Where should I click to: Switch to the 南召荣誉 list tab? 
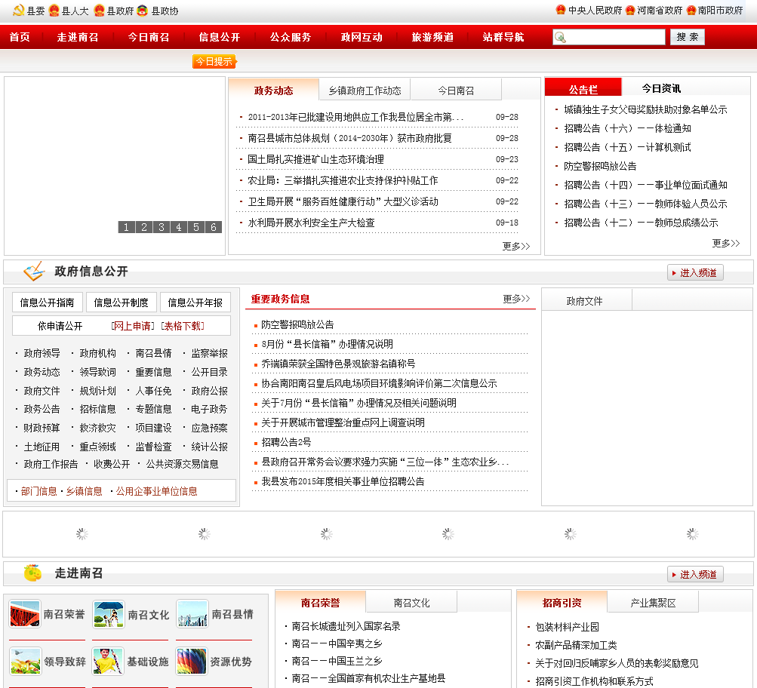[321, 603]
